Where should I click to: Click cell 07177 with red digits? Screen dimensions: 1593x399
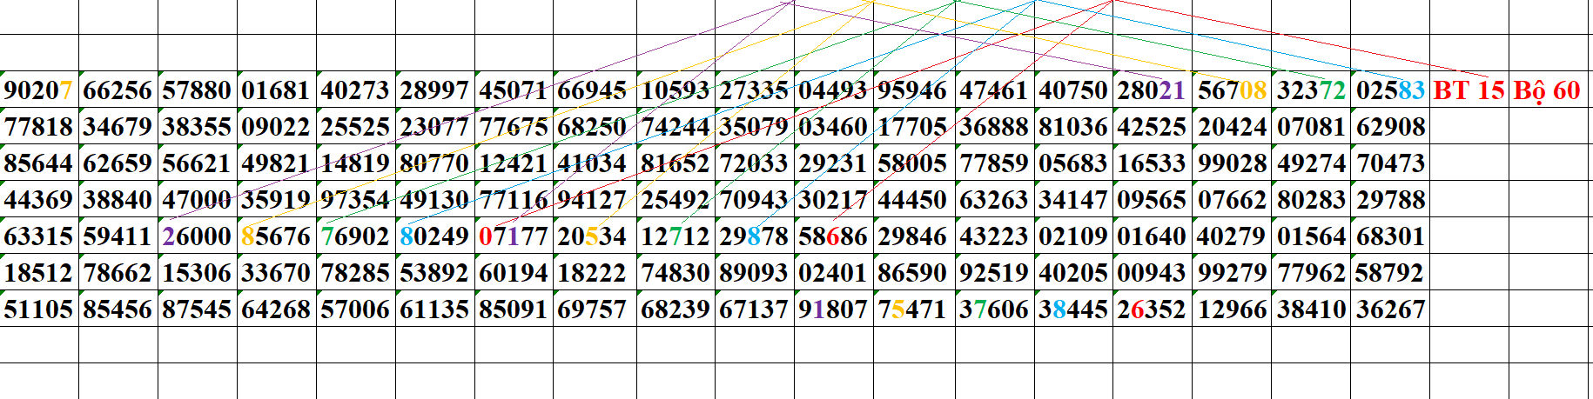[514, 236]
